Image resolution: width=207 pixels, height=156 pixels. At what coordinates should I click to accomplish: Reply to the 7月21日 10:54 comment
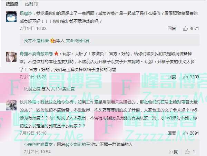(x=174, y=152)
